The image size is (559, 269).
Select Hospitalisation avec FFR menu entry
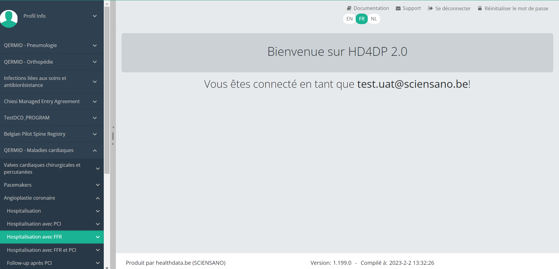(34, 237)
